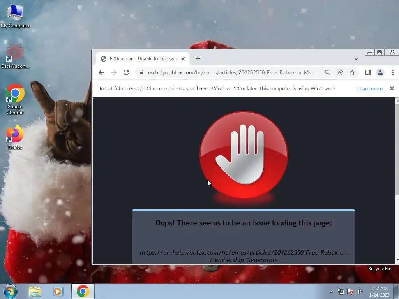Click Chrome's forward navigation arrow
Image resolution: width=399 pixels, height=299 pixels.
(x=114, y=72)
